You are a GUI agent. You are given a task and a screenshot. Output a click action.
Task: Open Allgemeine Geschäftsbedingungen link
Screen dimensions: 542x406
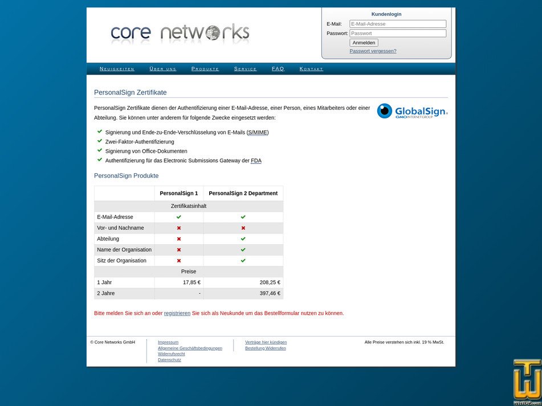click(190, 348)
